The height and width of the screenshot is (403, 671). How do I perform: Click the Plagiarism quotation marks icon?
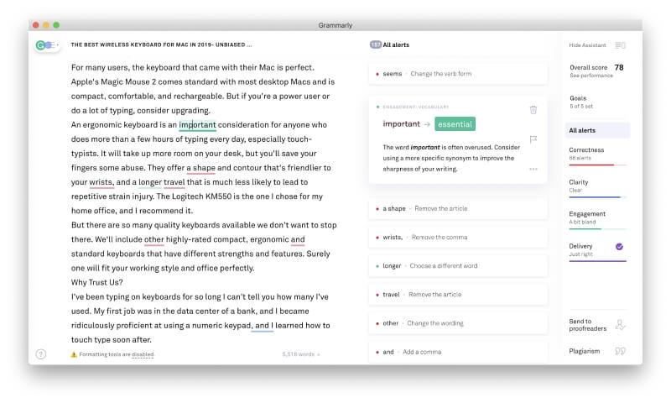pos(620,351)
